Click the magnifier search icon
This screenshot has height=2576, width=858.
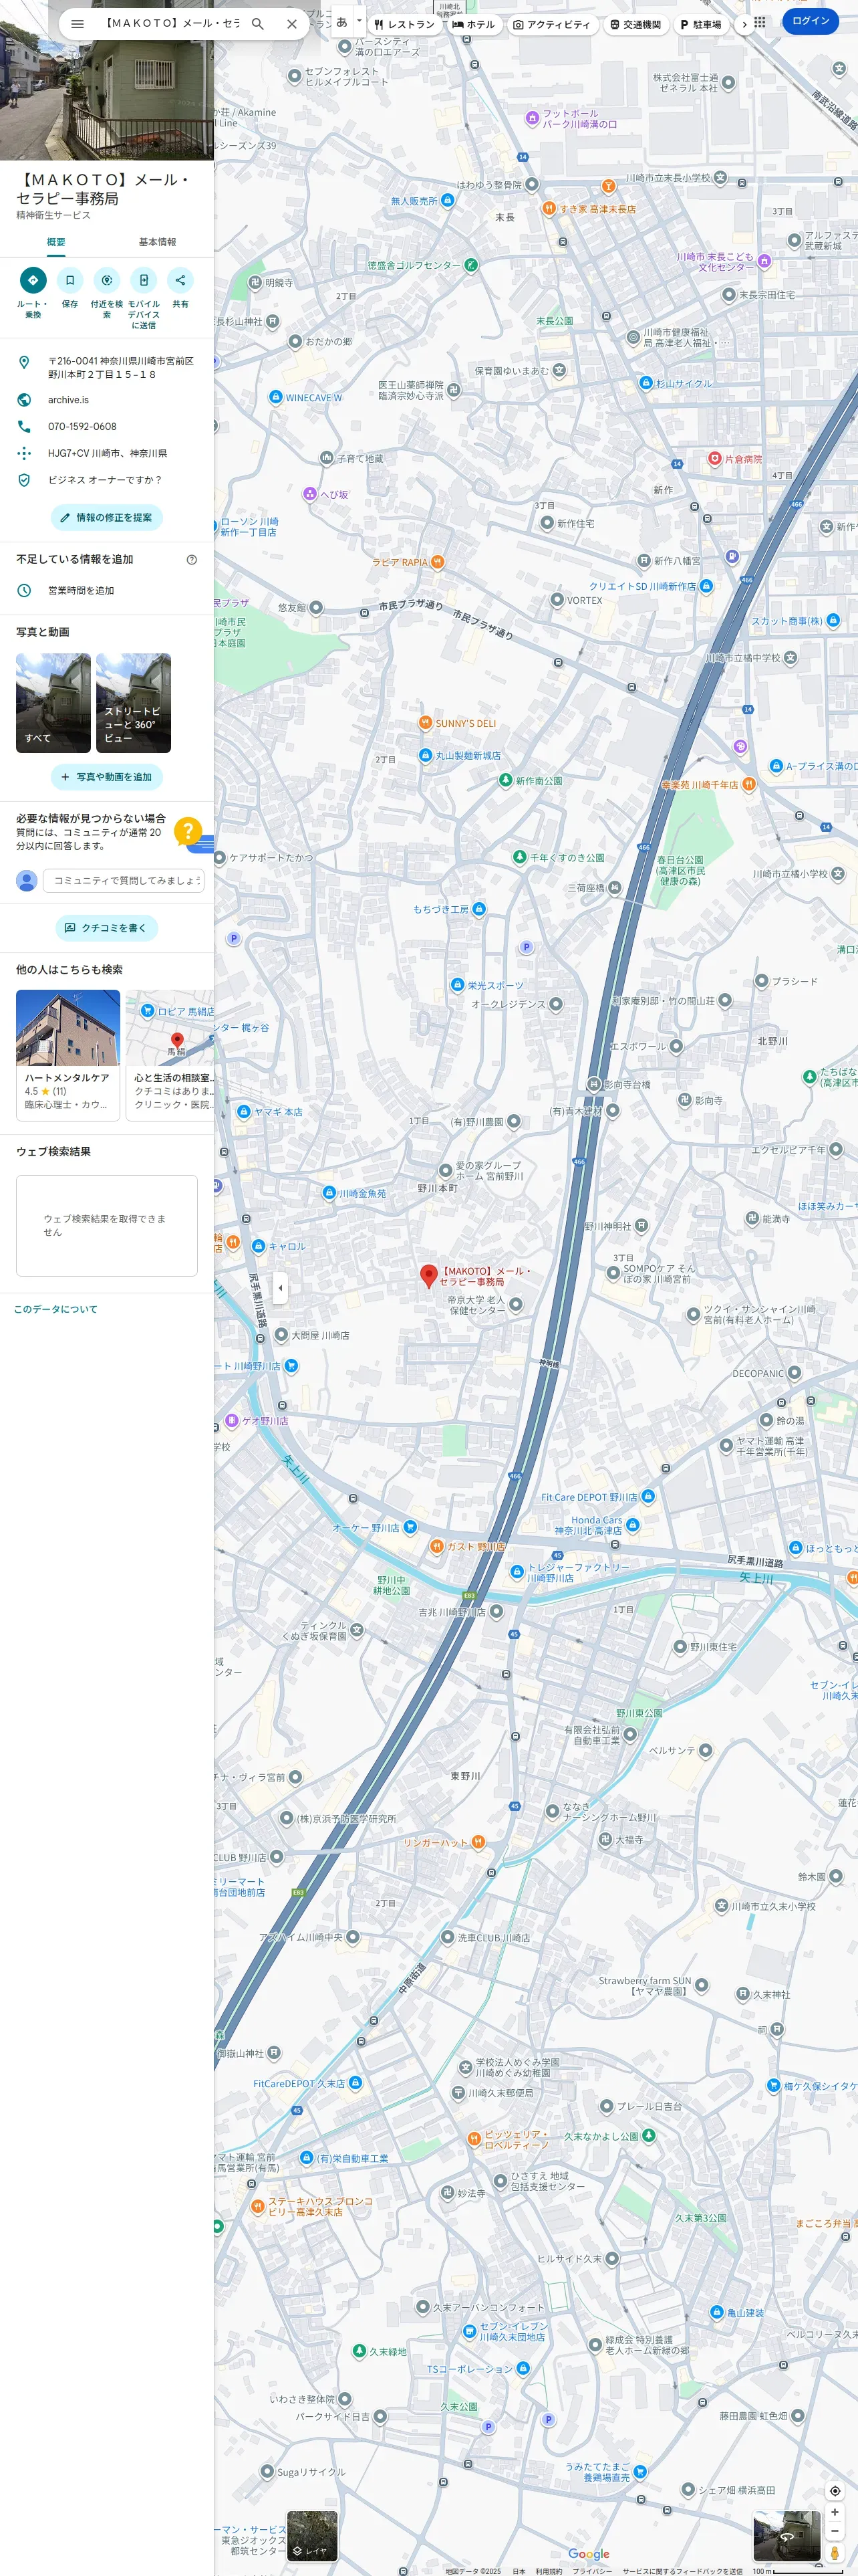[258, 24]
